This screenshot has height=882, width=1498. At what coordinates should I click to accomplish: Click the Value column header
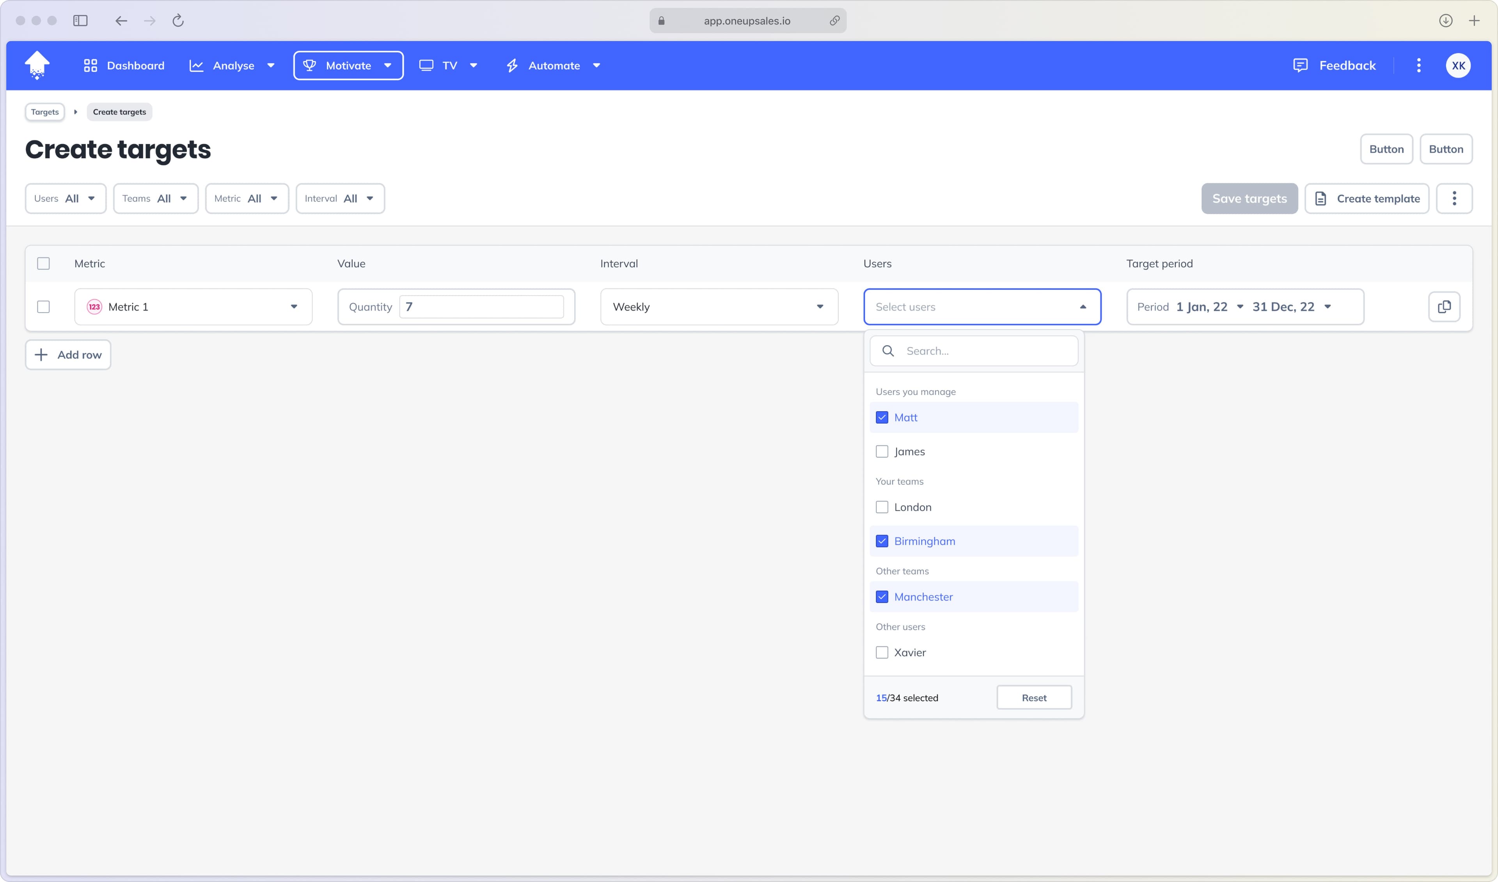(x=351, y=263)
